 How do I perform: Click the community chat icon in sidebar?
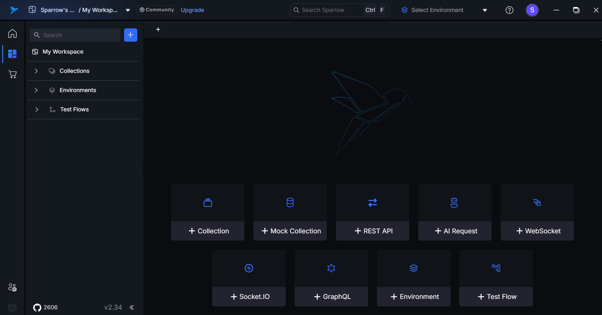coord(12,287)
